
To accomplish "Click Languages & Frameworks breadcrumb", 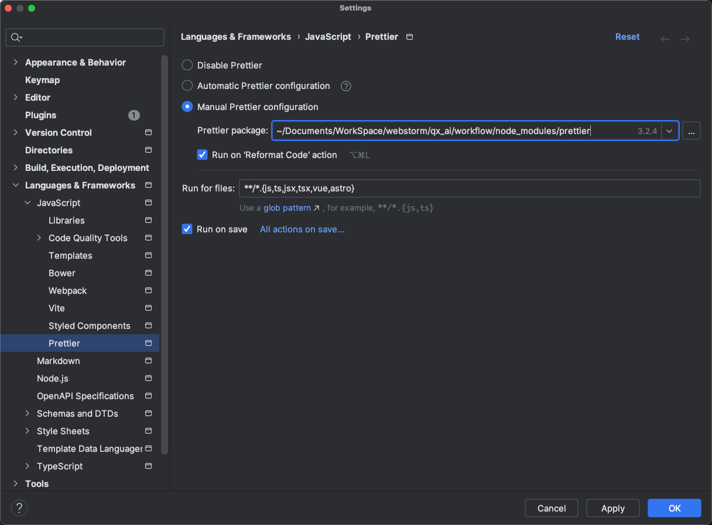I will [x=236, y=37].
